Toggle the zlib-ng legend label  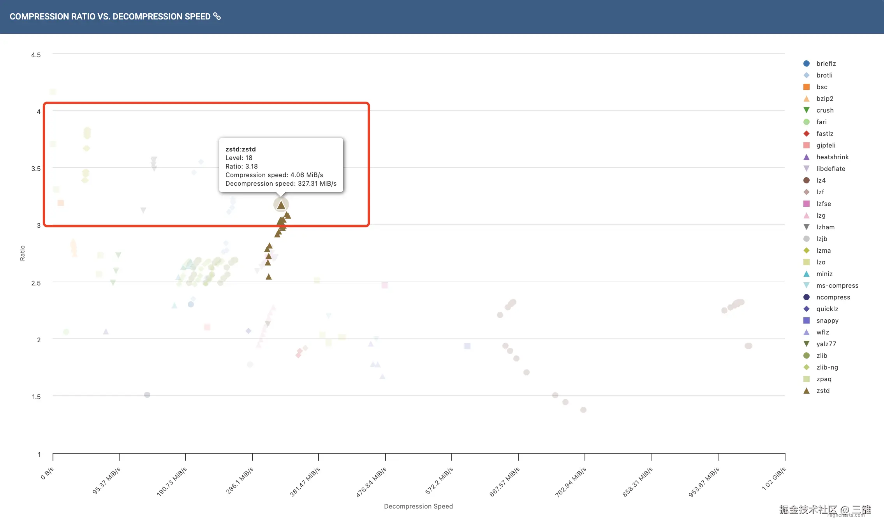click(x=827, y=367)
